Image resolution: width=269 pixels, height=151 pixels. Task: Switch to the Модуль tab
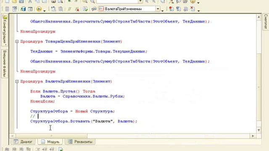(x=50, y=142)
